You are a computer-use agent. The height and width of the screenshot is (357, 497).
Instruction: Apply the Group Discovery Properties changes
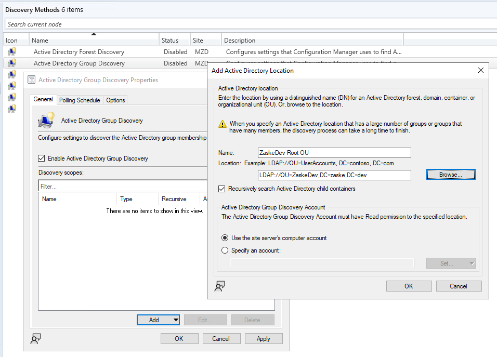(264, 338)
